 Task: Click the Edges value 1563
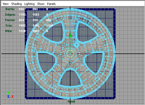pos(36,15)
